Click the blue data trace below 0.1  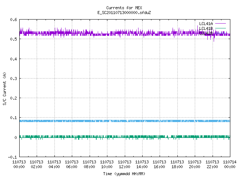pyautogui.click(x=125, y=121)
